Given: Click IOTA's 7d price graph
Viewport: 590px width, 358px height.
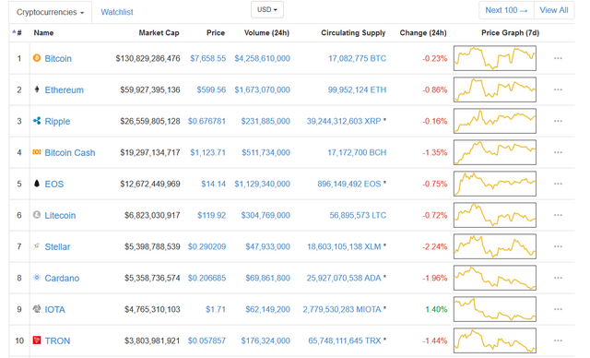Looking at the screenshot, I should (495, 309).
